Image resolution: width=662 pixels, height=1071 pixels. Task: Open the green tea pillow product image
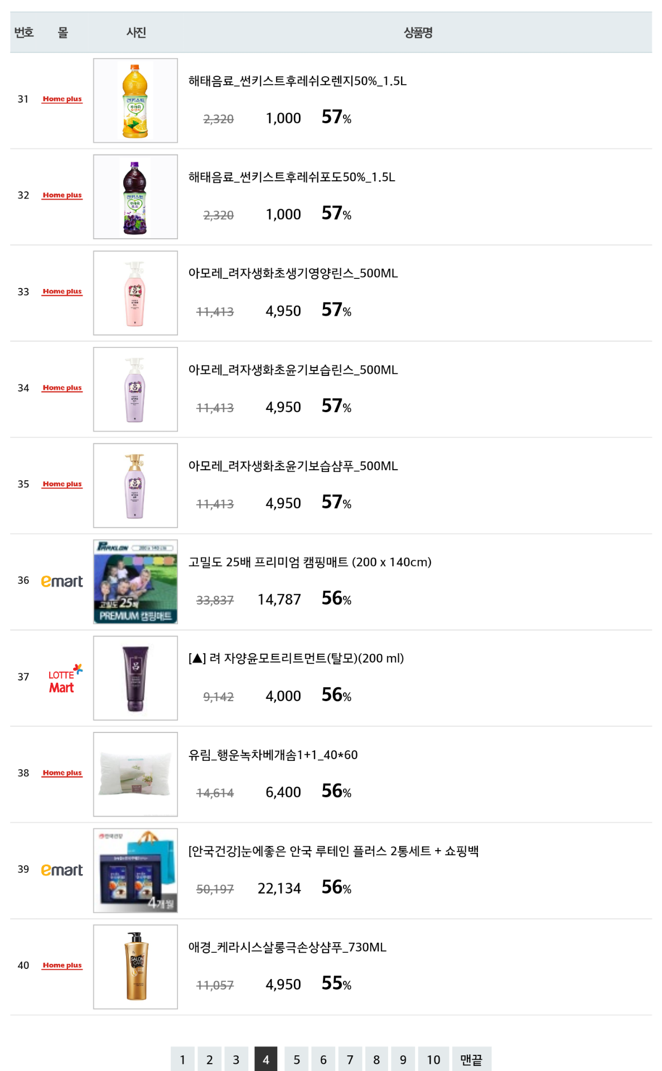click(136, 774)
